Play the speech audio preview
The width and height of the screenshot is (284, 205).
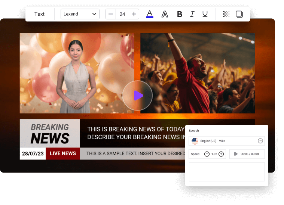coord(236,154)
